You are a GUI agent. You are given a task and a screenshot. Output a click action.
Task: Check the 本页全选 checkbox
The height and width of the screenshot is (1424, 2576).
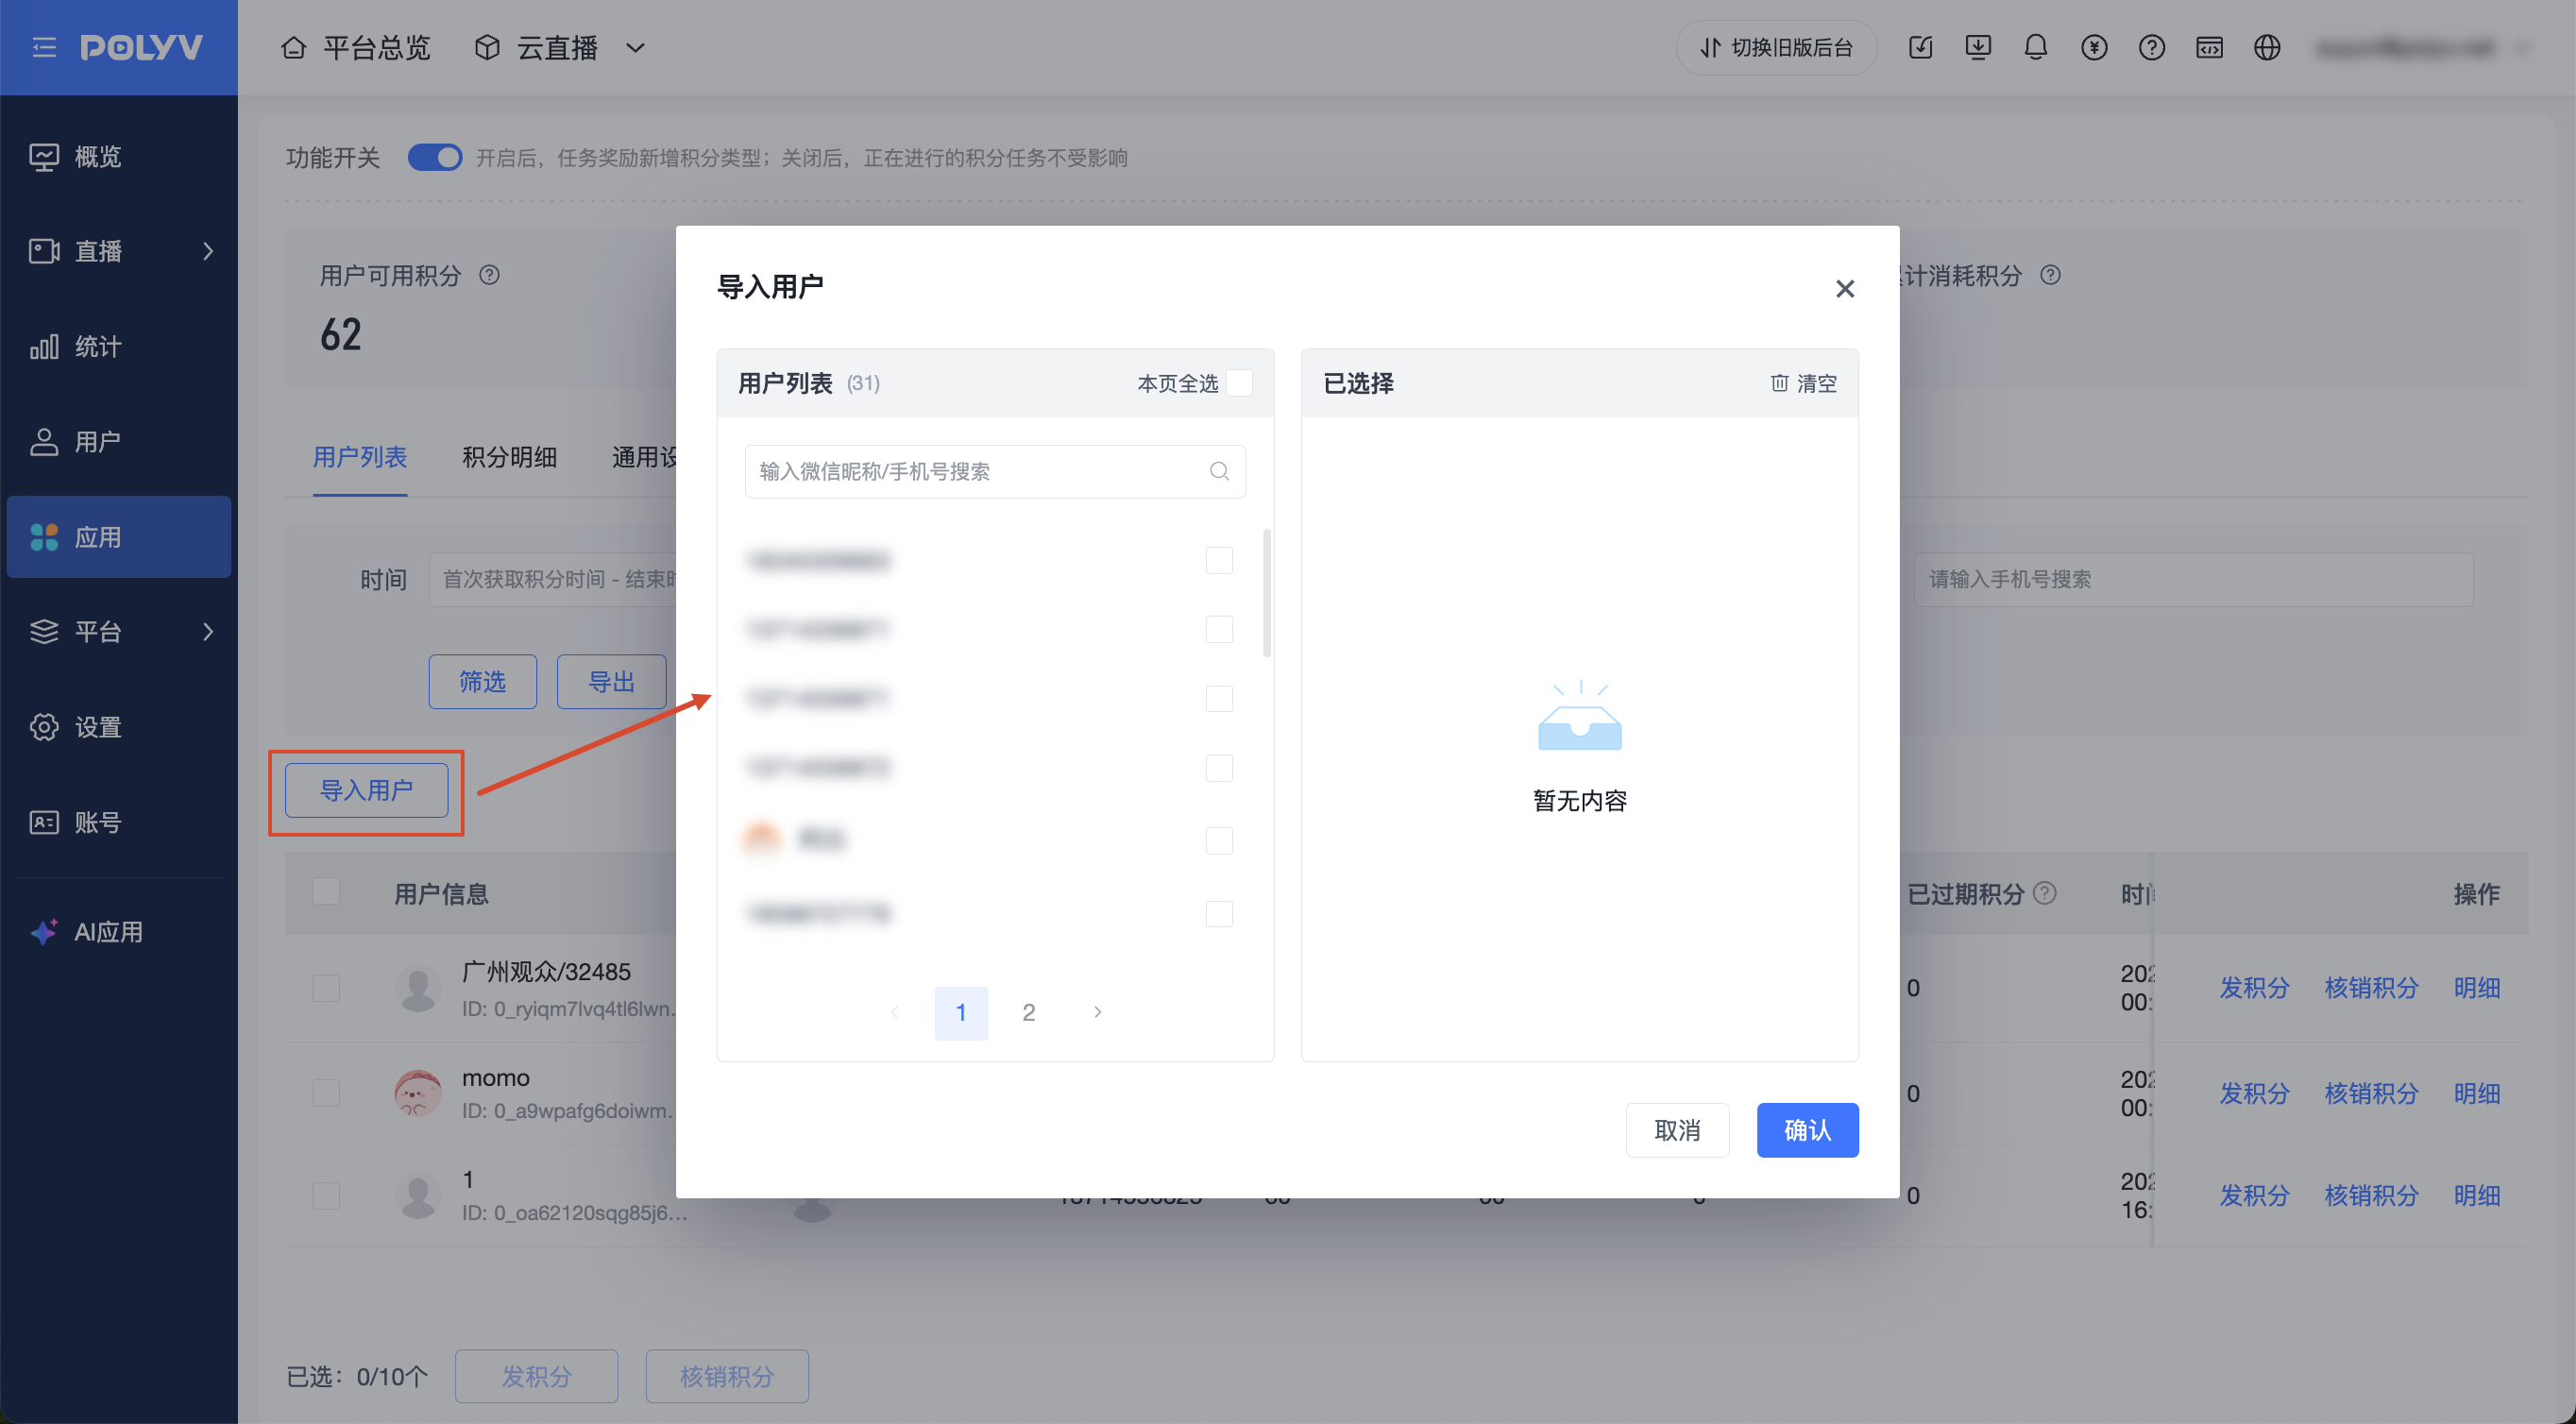click(1239, 383)
